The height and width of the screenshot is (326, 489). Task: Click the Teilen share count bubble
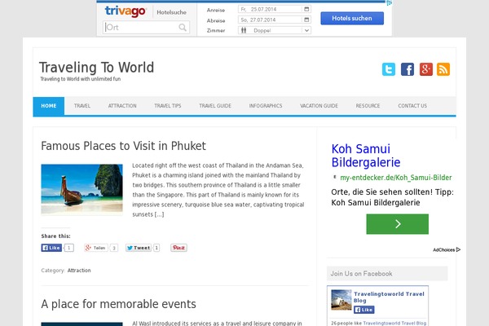pyautogui.click(x=114, y=248)
